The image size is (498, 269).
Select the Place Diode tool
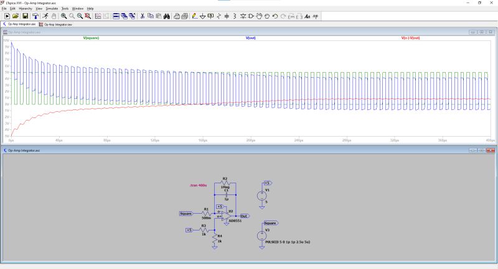[x=243, y=16]
